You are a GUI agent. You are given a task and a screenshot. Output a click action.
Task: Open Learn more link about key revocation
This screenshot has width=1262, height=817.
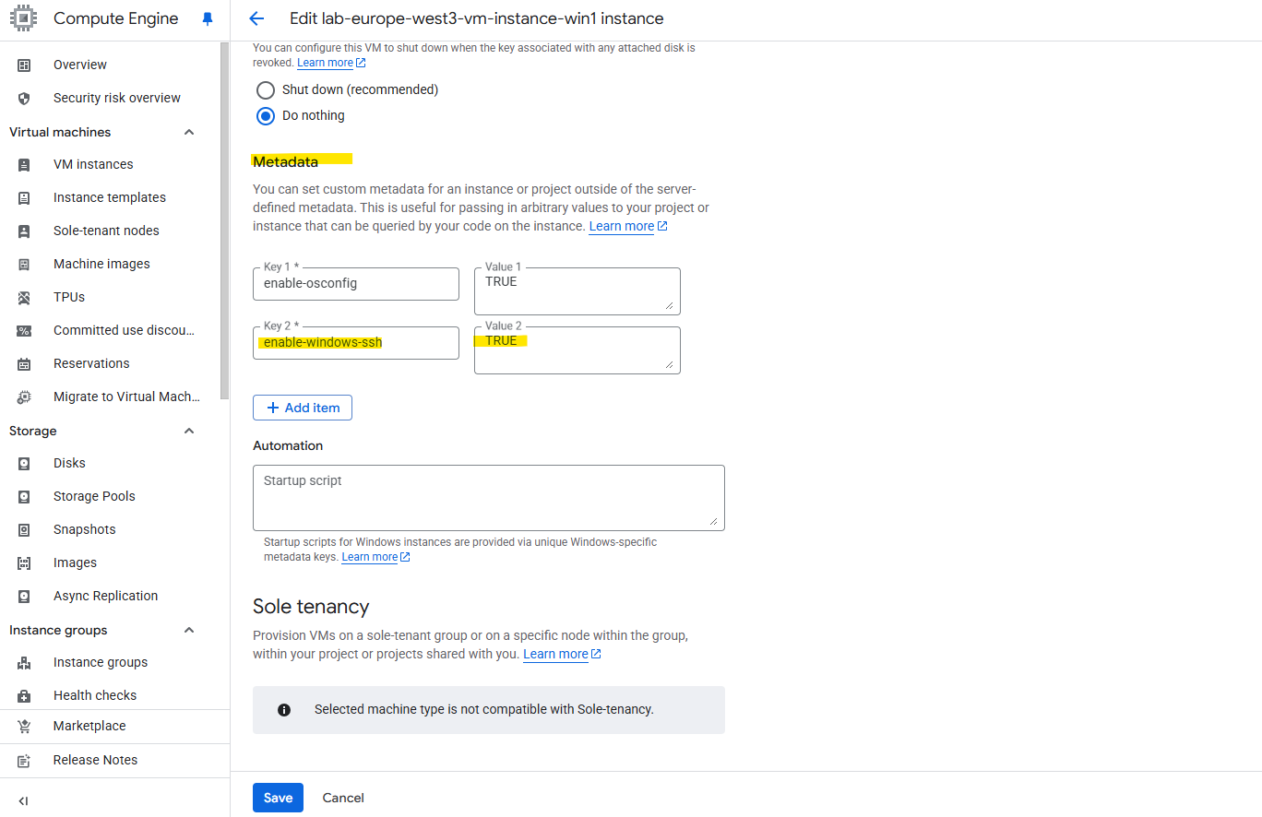click(x=331, y=63)
